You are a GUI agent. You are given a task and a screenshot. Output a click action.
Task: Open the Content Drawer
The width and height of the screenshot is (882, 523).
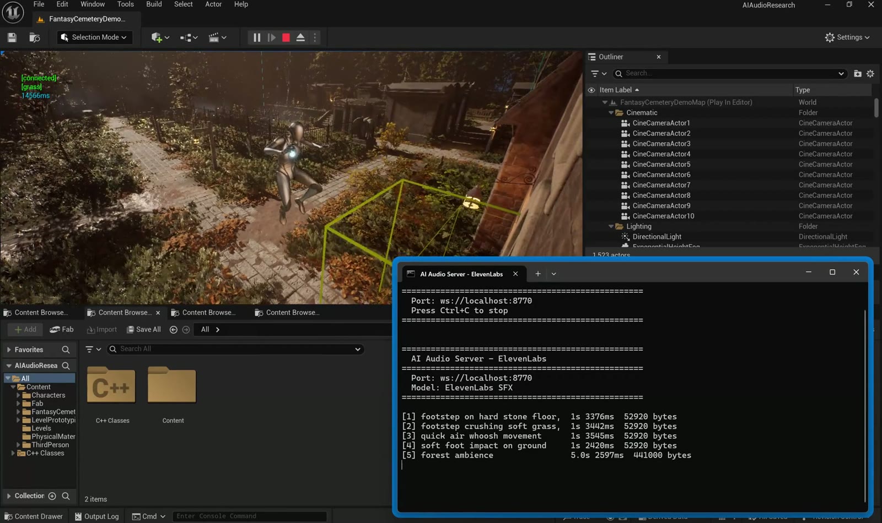click(x=34, y=516)
